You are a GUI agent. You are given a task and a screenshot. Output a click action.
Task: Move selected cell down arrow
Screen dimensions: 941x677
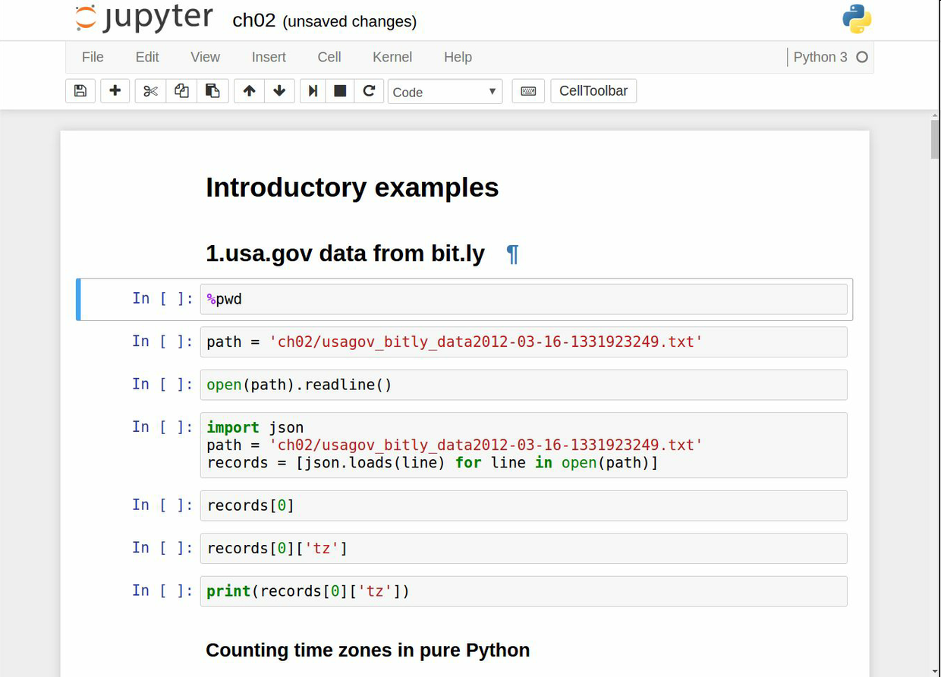point(279,91)
